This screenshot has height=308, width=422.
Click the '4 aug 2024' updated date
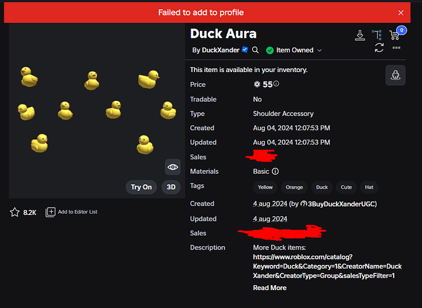[x=270, y=219]
